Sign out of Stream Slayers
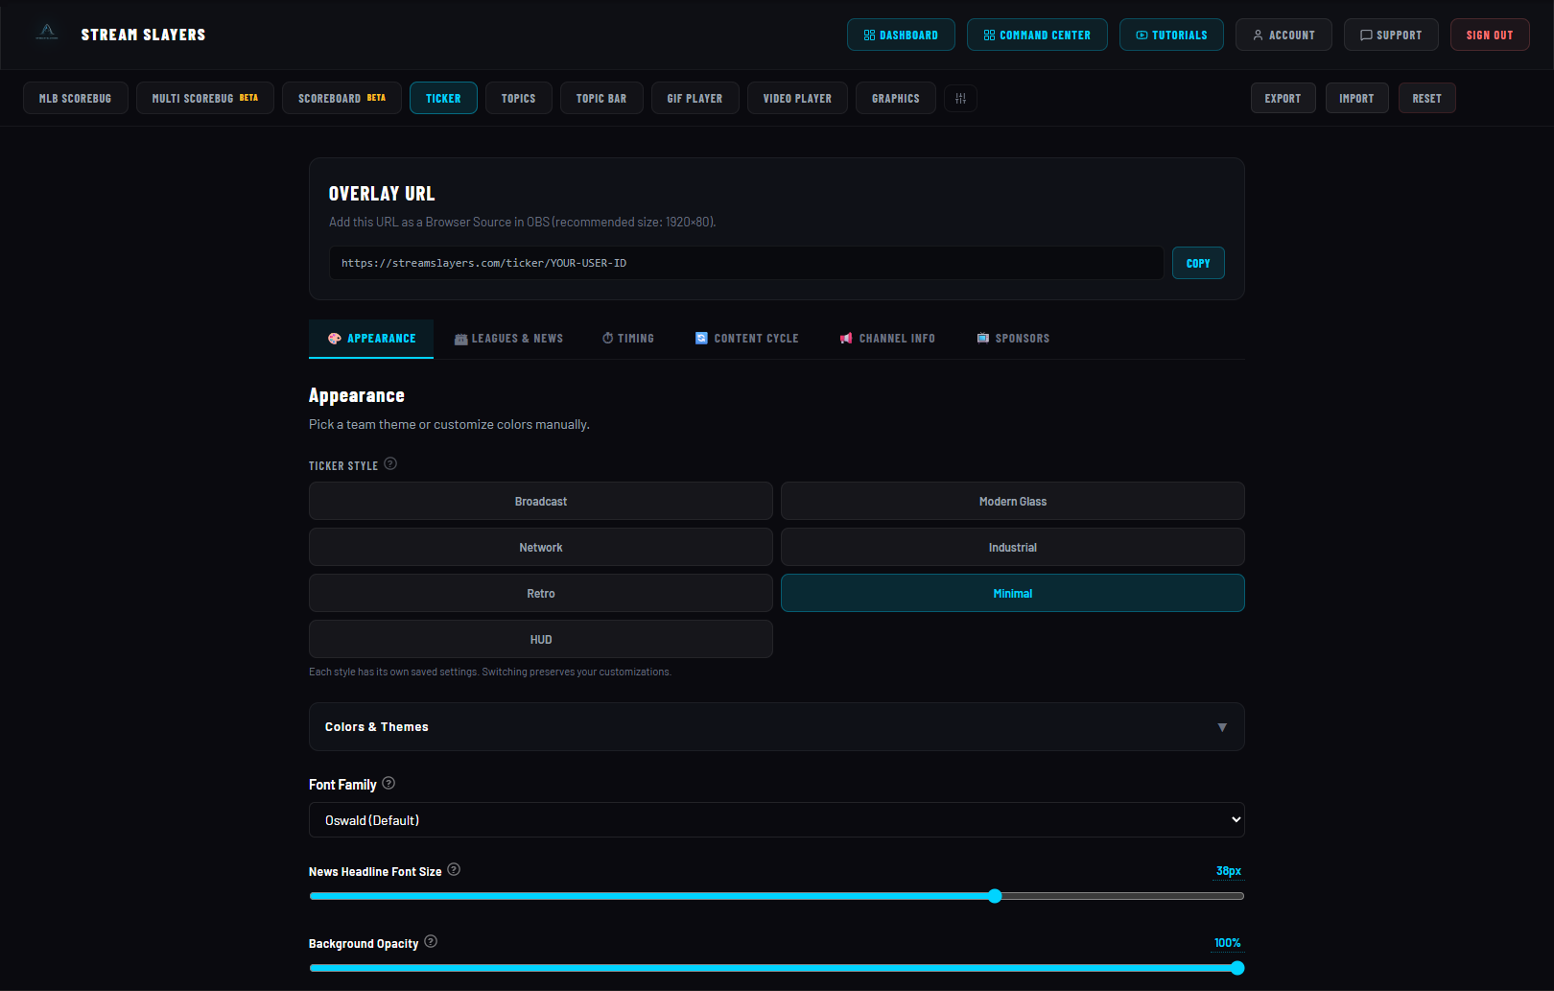 coord(1490,35)
